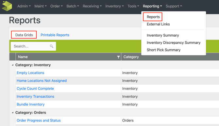This screenshot has height=126, width=219.
Task: Select External Links menu entry
Action: point(158,24)
